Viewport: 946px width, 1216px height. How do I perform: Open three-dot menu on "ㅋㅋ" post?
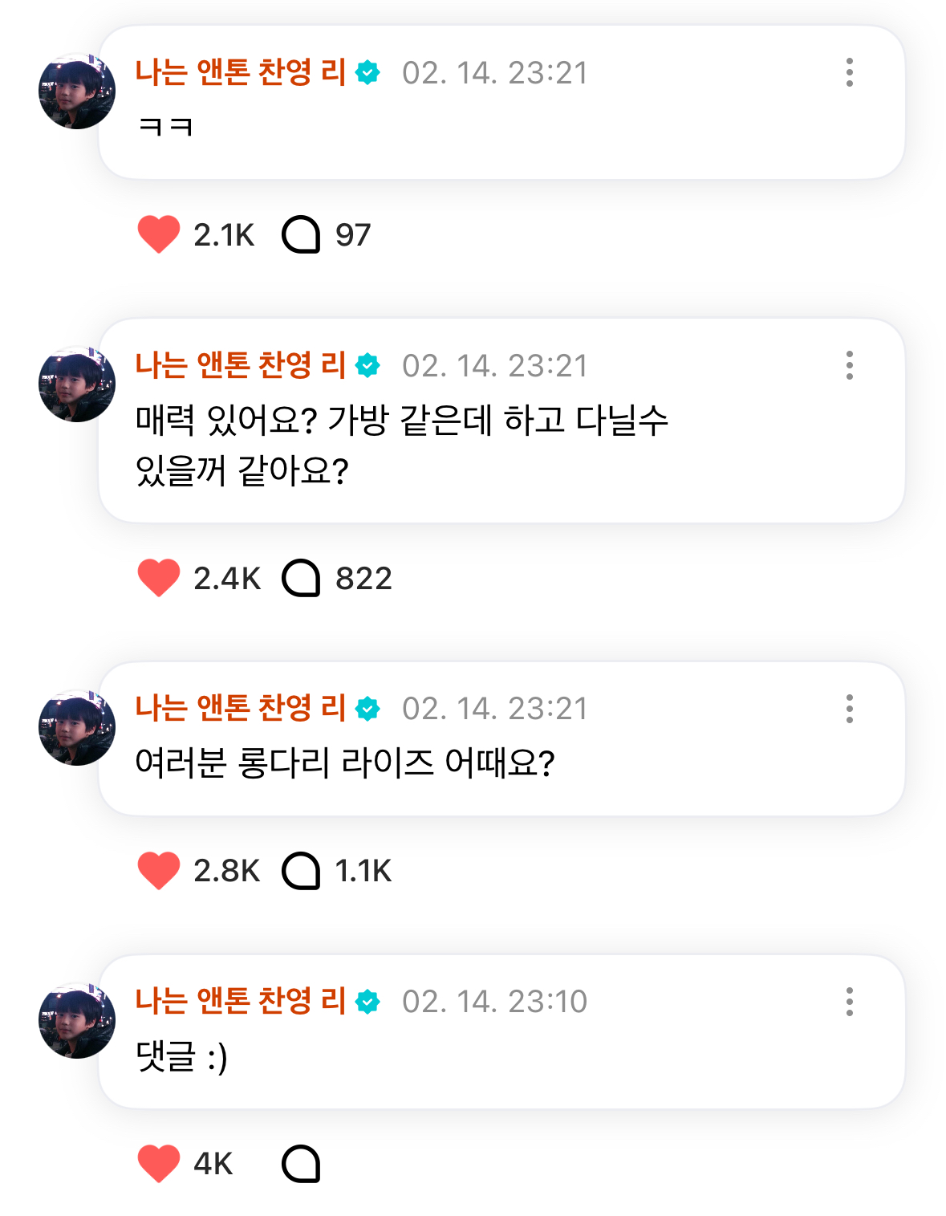tap(849, 73)
